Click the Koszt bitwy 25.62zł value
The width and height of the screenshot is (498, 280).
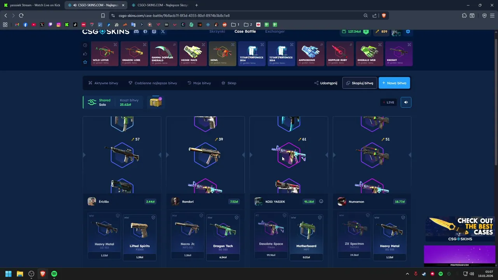(125, 105)
